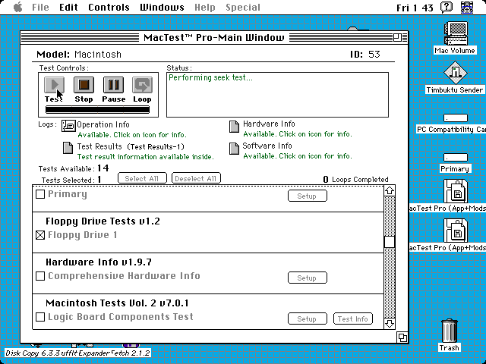Open the Apple menu
This screenshot has width=486, height=364.
coord(18,7)
